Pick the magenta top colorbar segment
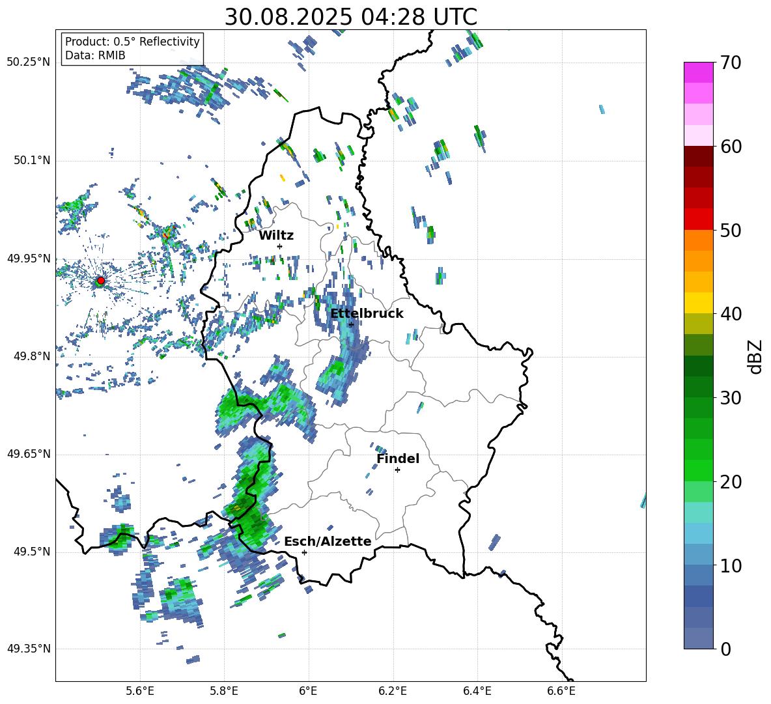Image resolution: width=771 pixels, height=704 pixels. 698,72
